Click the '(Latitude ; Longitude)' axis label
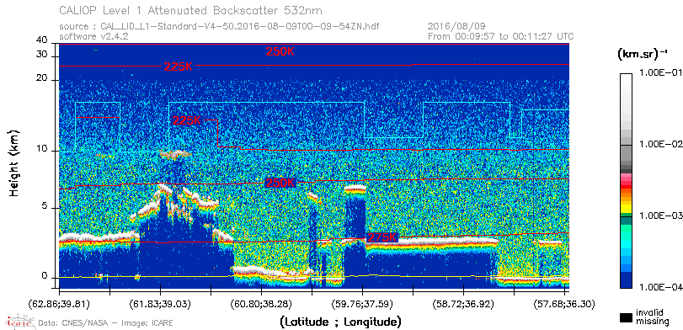 pyautogui.click(x=340, y=322)
